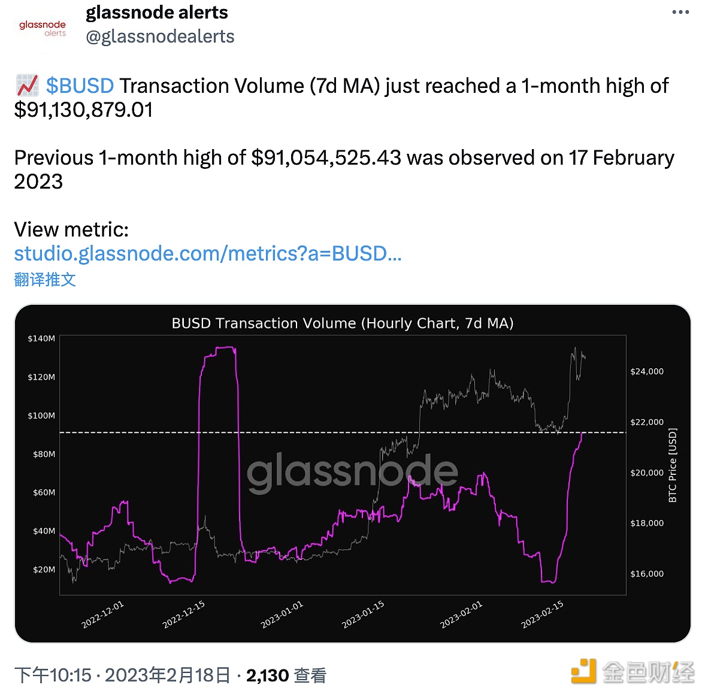Image resolution: width=702 pixels, height=691 pixels.
Task: Click the tweet timestamp 下午10:15
Action: point(53,675)
